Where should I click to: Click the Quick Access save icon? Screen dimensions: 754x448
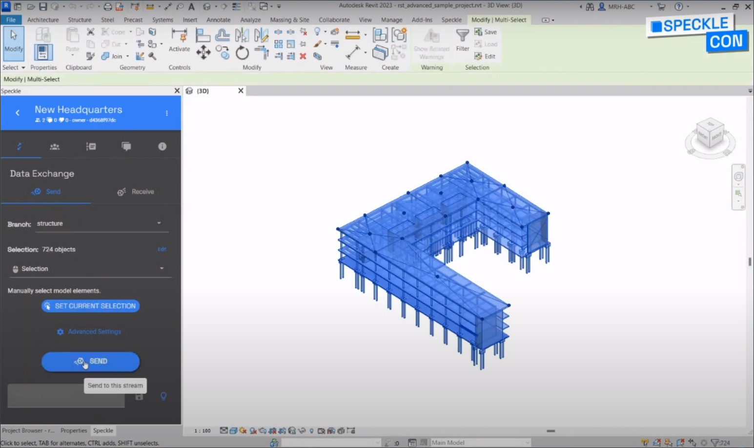[43, 7]
